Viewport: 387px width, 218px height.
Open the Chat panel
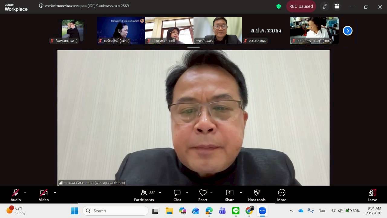tap(177, 195)
